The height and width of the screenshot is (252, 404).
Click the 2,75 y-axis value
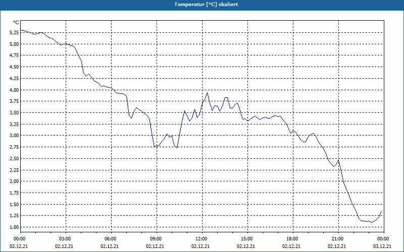[14, 147]
